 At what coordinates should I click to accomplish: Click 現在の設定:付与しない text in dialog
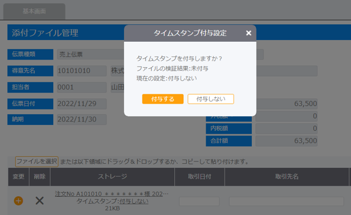pos(167,78)
